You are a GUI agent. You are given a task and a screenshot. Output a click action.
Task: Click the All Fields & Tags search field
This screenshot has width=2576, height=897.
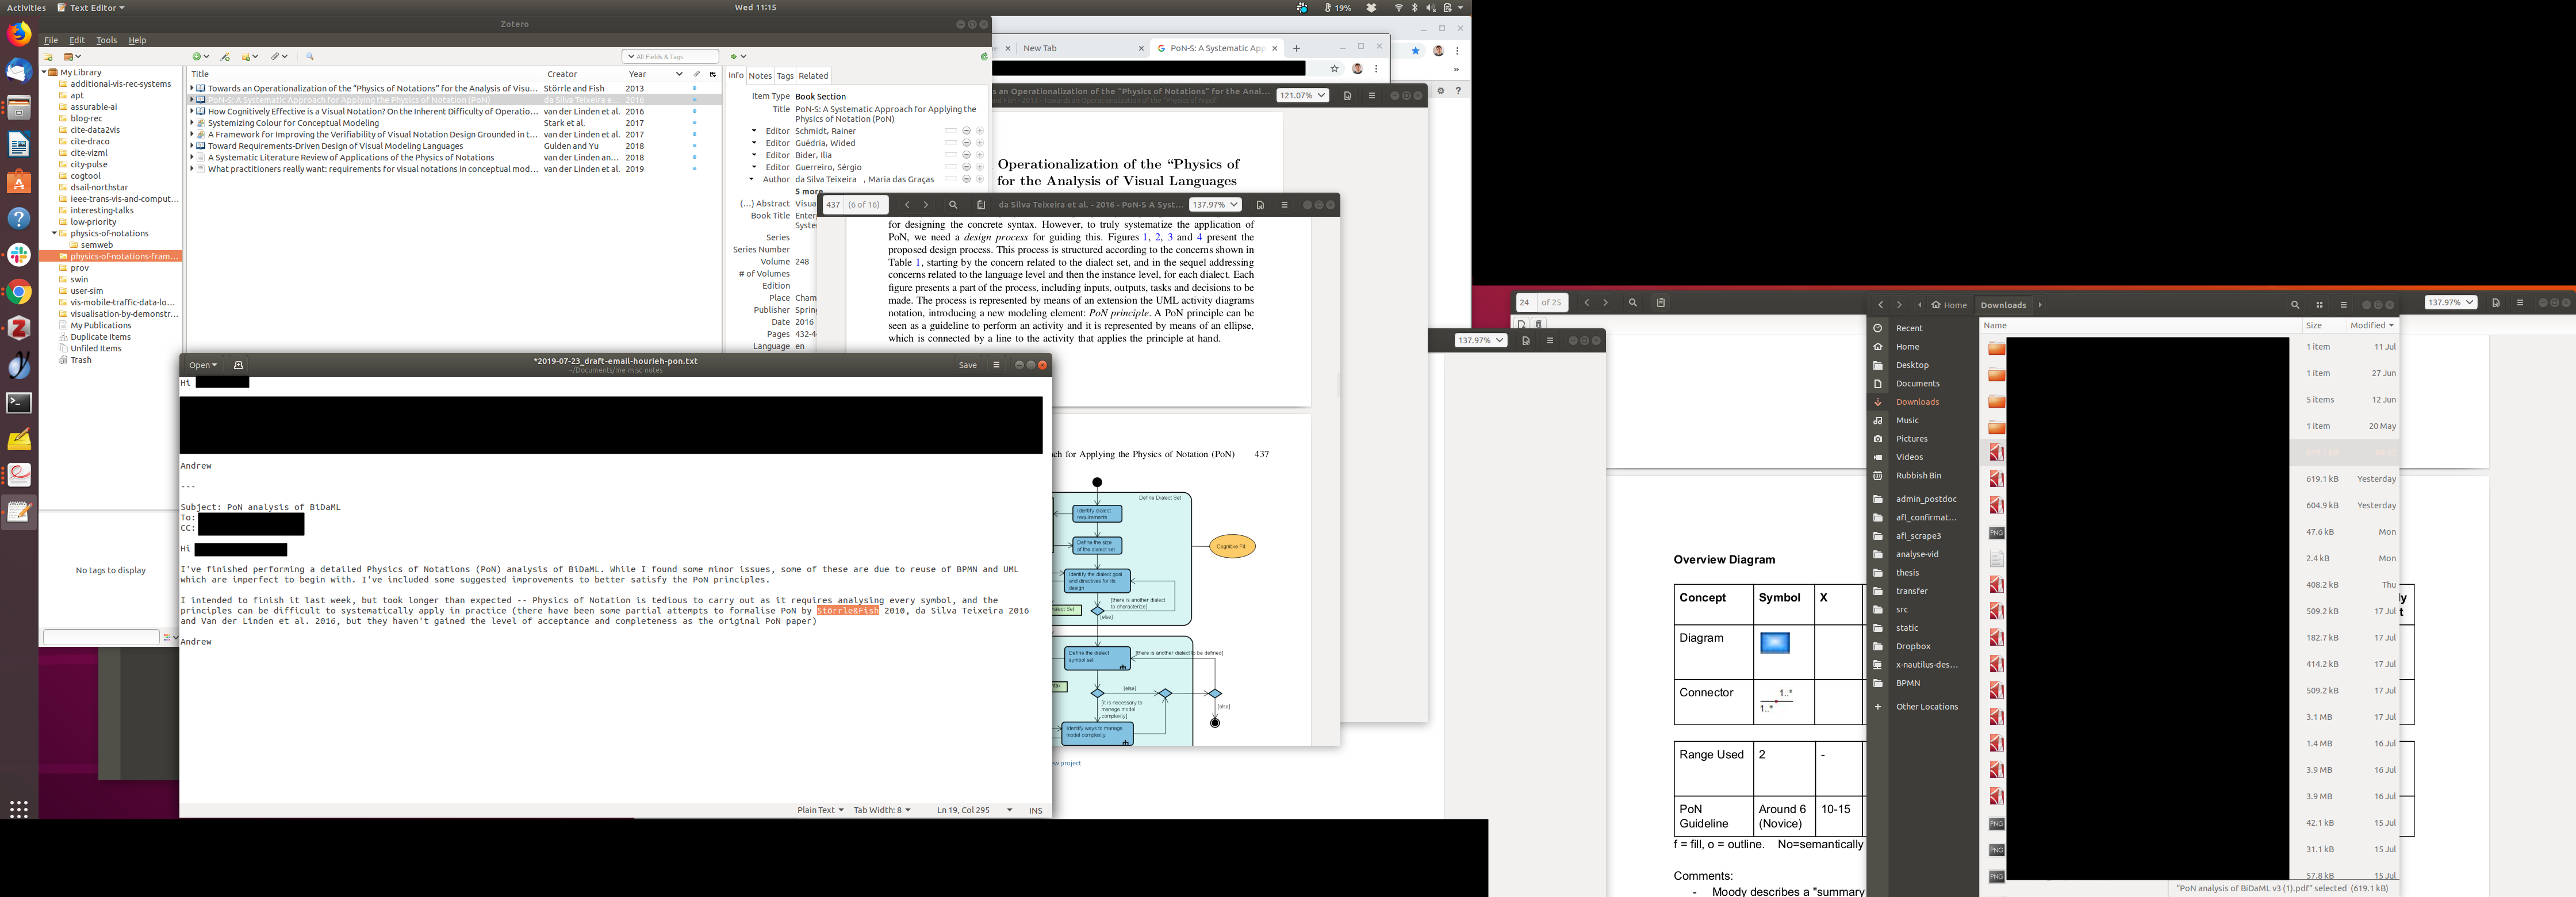pos(673,57)
